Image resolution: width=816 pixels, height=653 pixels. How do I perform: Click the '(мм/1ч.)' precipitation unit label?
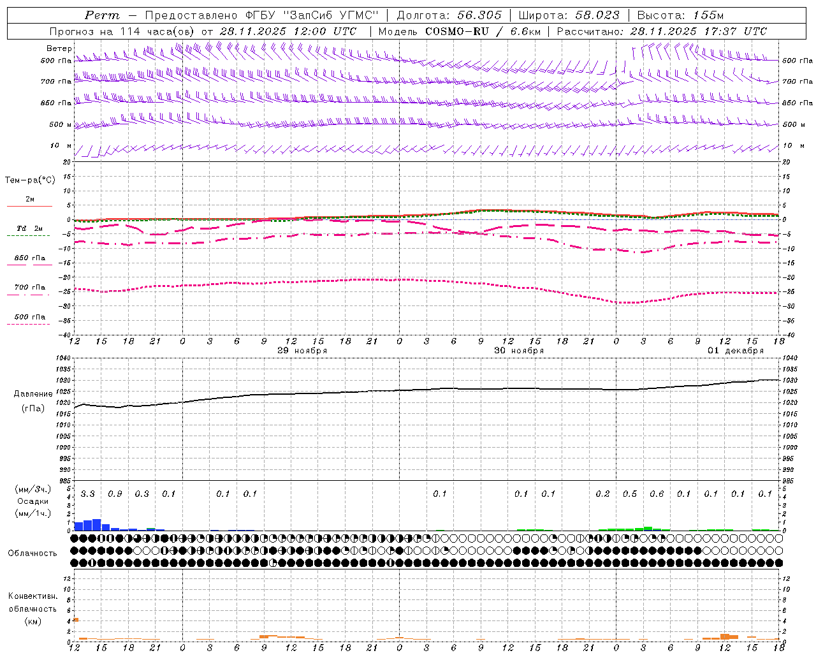click(32, 513)
